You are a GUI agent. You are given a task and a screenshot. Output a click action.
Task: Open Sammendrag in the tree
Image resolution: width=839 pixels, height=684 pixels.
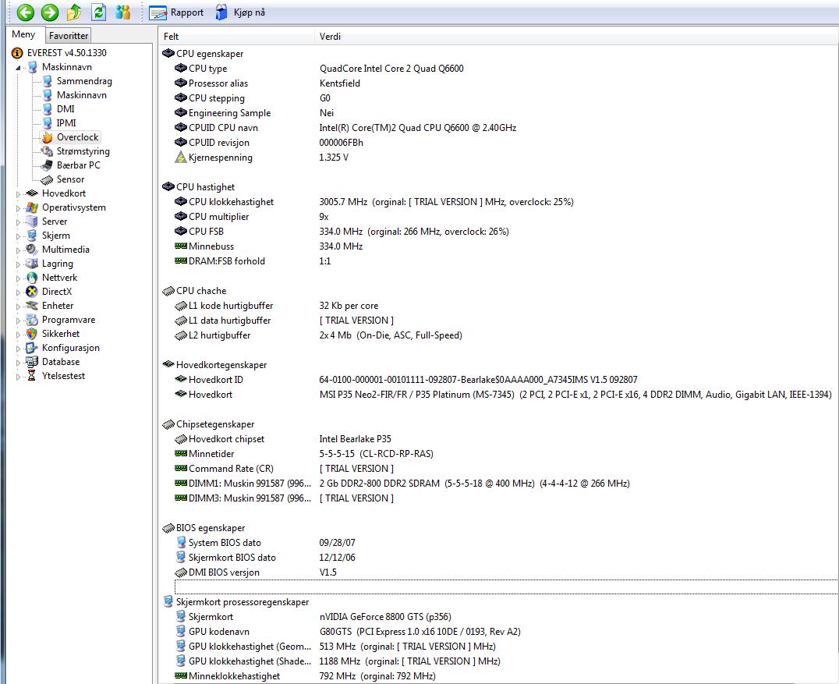[84, 81]
